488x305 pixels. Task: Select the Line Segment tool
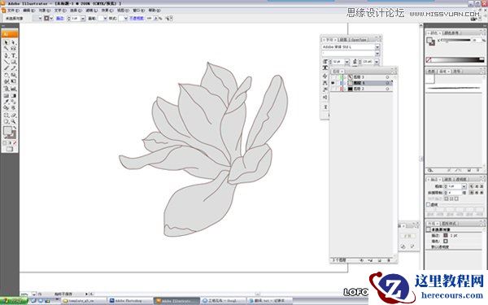(x=6, y=63)
